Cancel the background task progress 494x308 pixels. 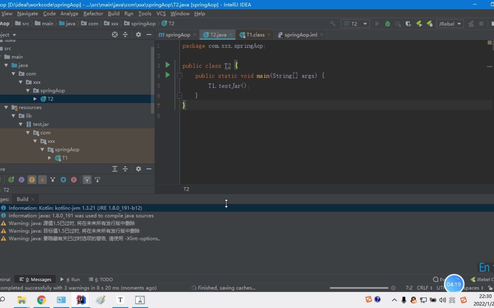393,288
